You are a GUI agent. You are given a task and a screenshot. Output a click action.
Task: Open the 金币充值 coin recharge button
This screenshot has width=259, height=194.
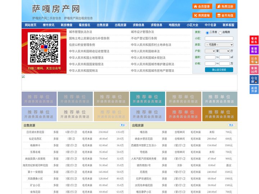click(x=226, y=15)
